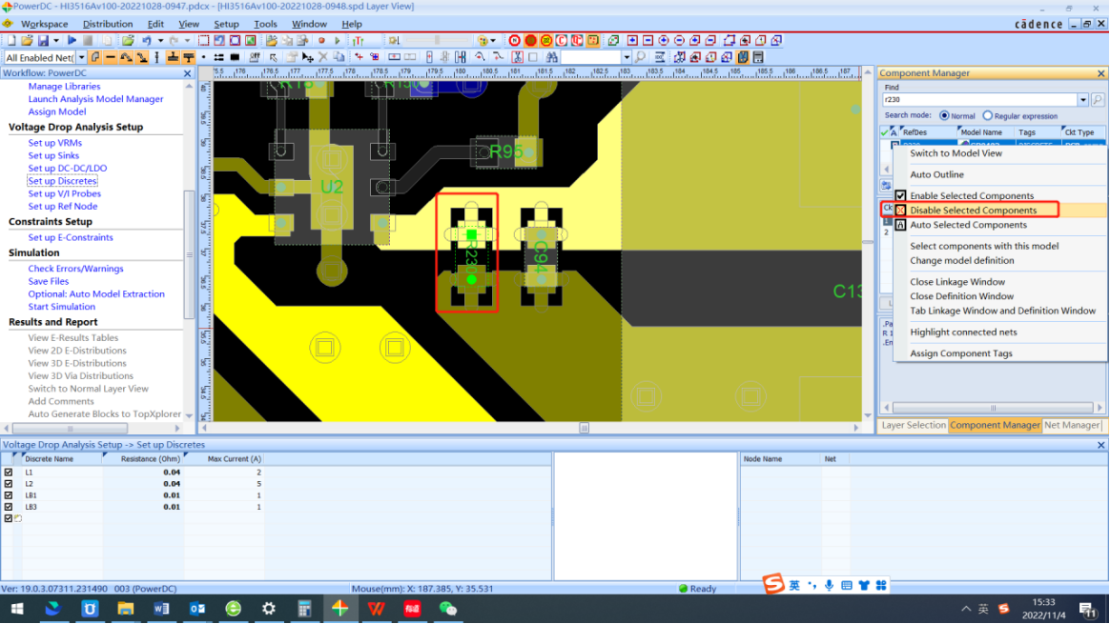Click Start Simulation workflow link
The width and height of the screenshot is (1110, 624).
click(62, 307)
